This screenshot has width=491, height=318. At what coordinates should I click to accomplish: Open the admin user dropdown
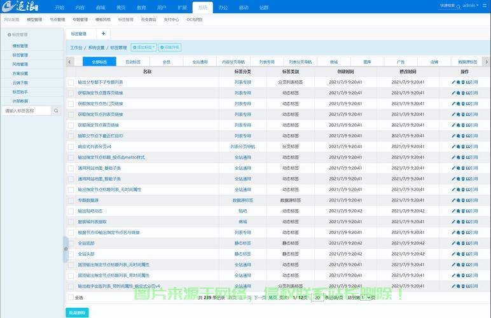point(471,6)
